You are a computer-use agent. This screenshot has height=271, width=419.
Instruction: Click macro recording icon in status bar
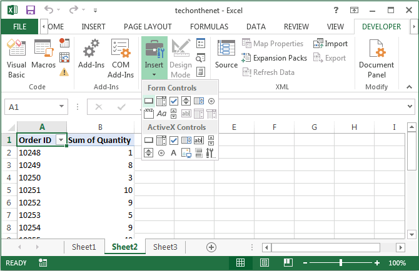pyautogui.click(x=43, y=263)
